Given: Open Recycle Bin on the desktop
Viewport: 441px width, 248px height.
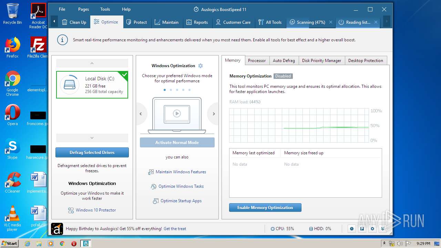Looking at the screenshot, I should 12,14.
